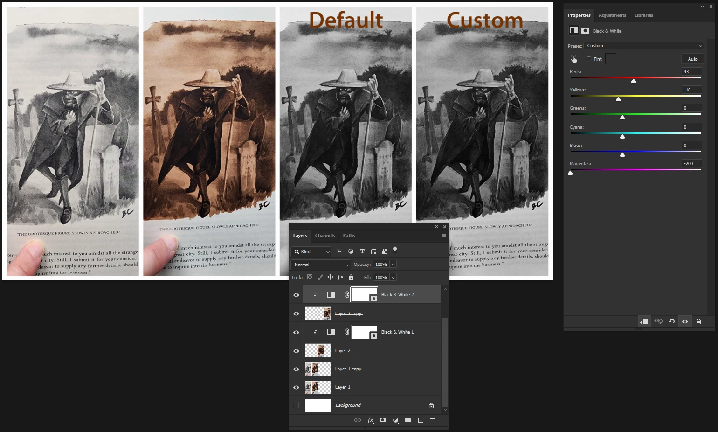Select the Layer 1 copy thumbnail
The image size is (718, 432).
coord(318,369)
